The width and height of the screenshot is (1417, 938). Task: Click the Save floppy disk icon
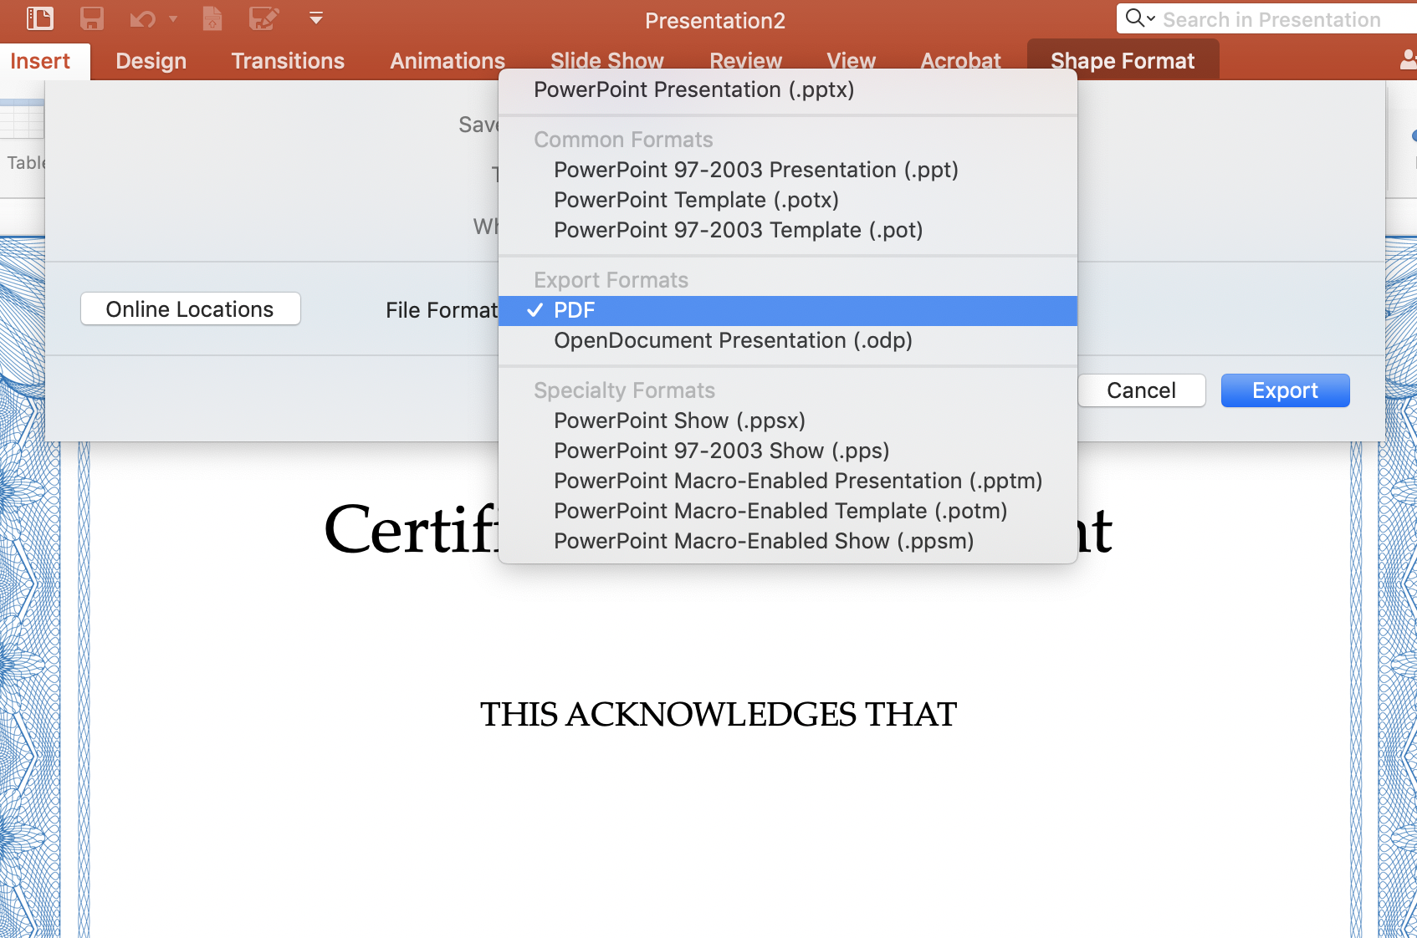92,18
